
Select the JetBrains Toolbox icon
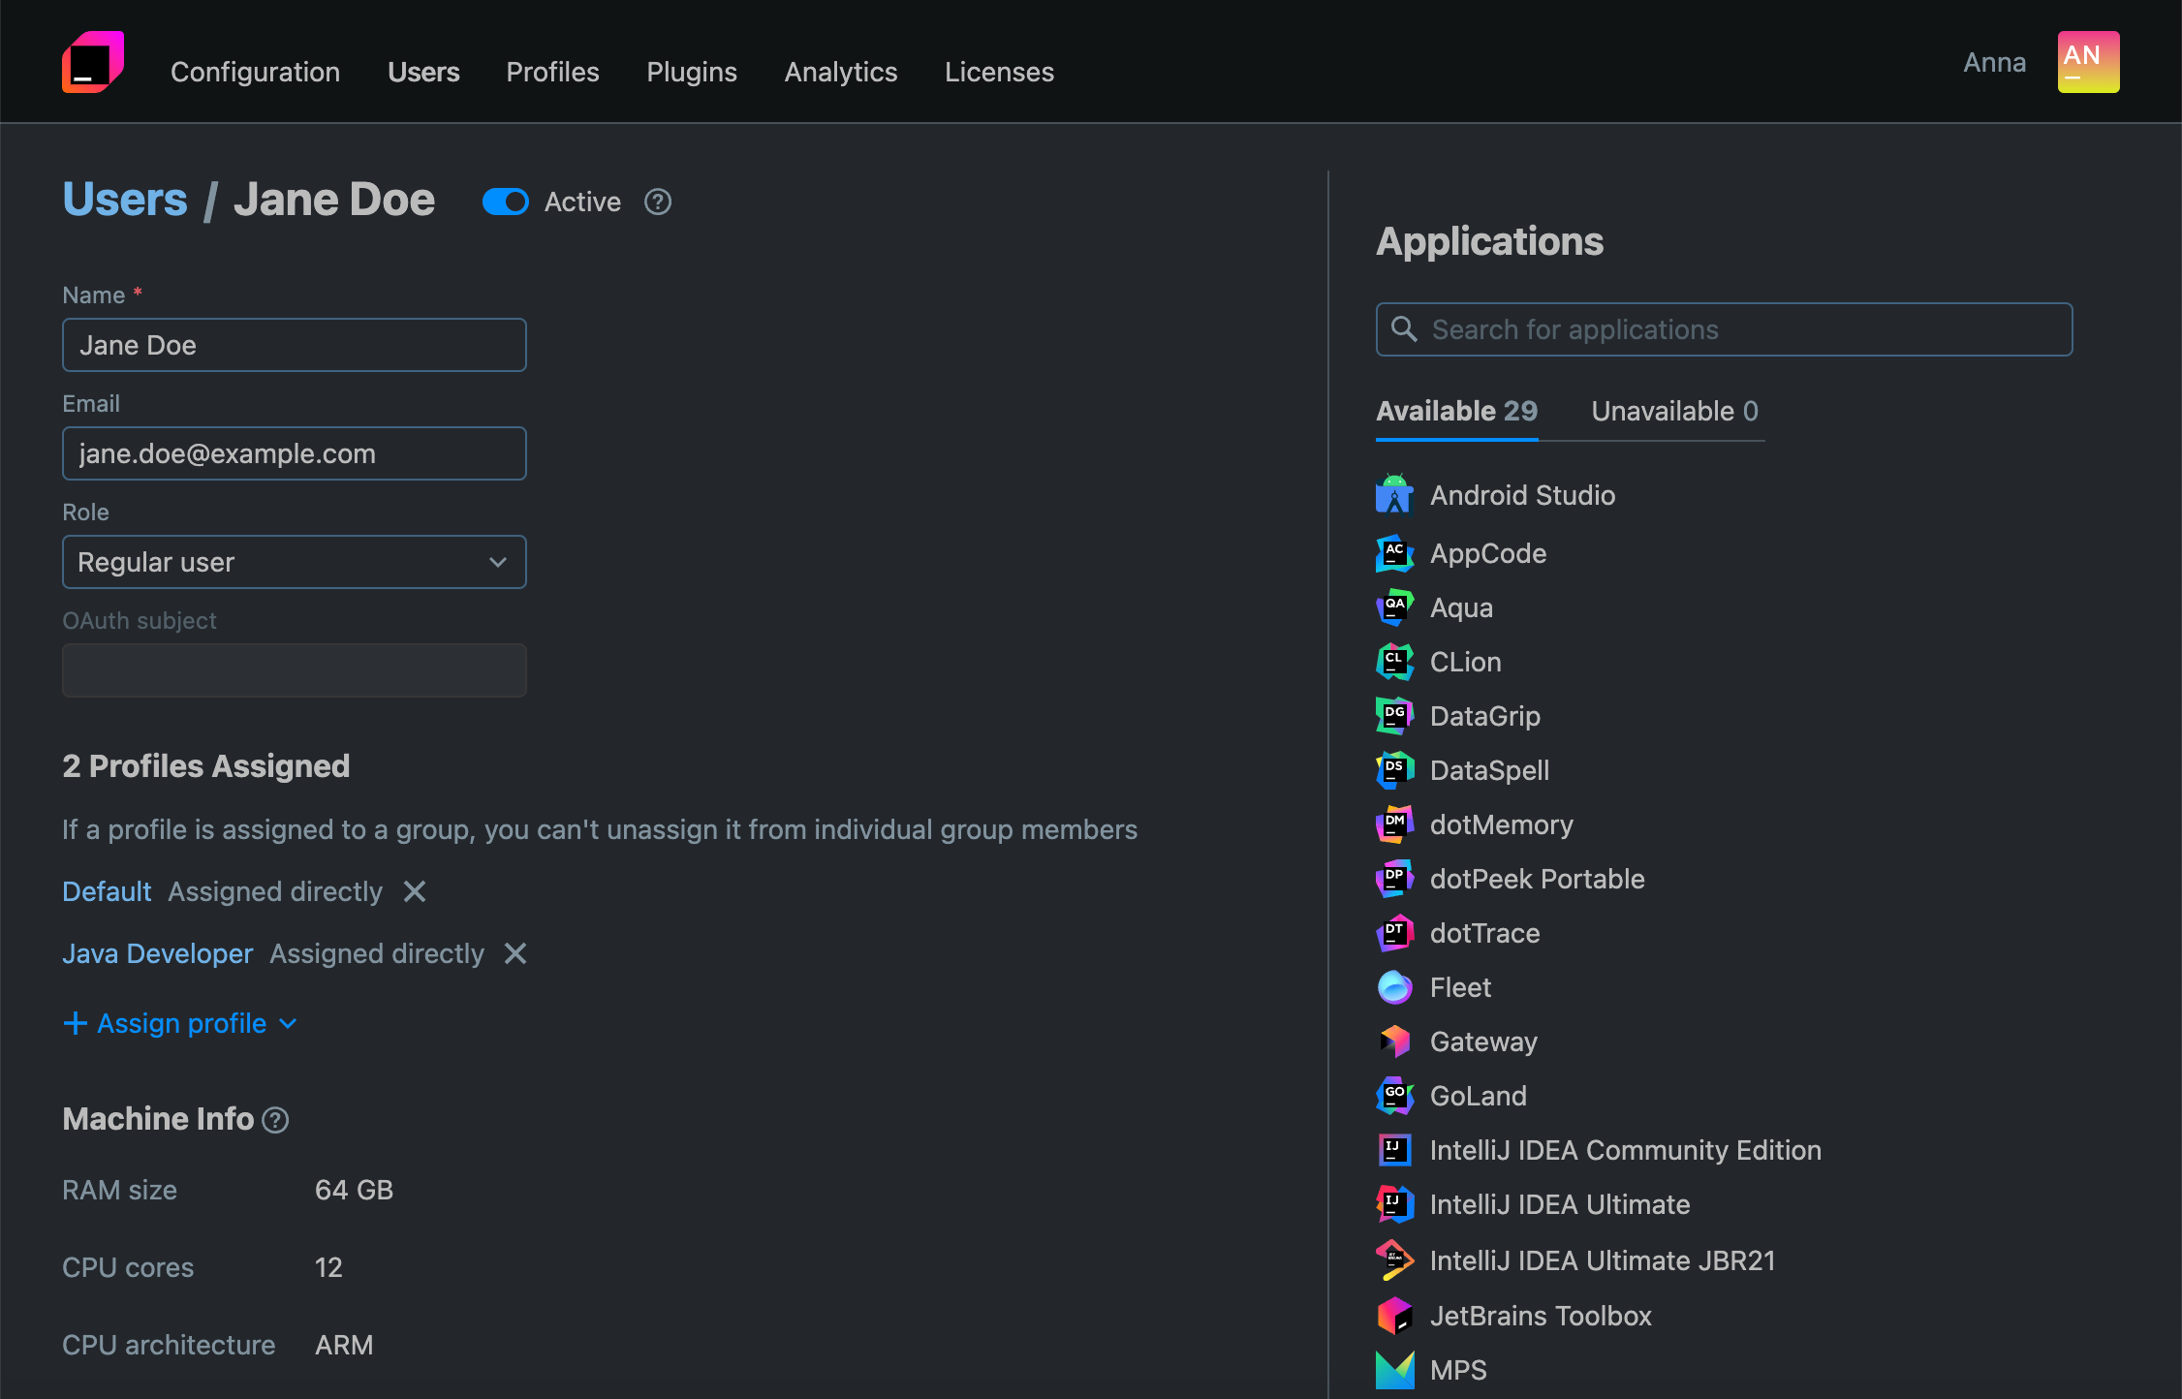(1394, 1316)
